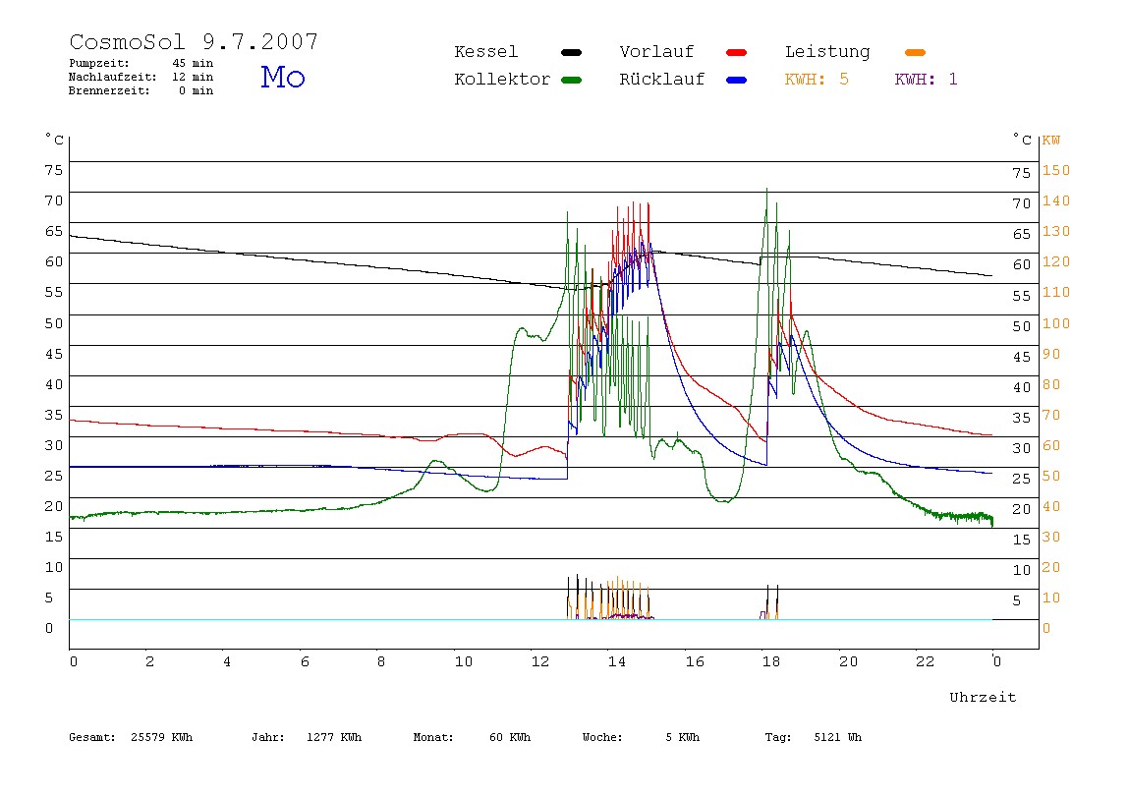Click the 'Monat:' label
1128x798 pixels.
433,737
